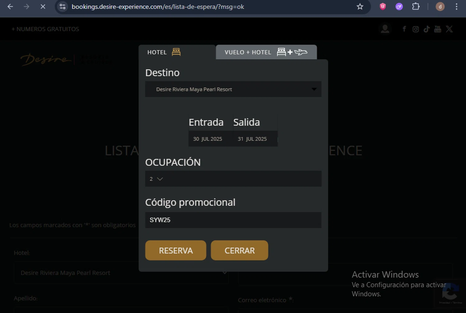Screen dimensions: 466x313
Task: Click the Desire logo
Action: coord(45,60)
